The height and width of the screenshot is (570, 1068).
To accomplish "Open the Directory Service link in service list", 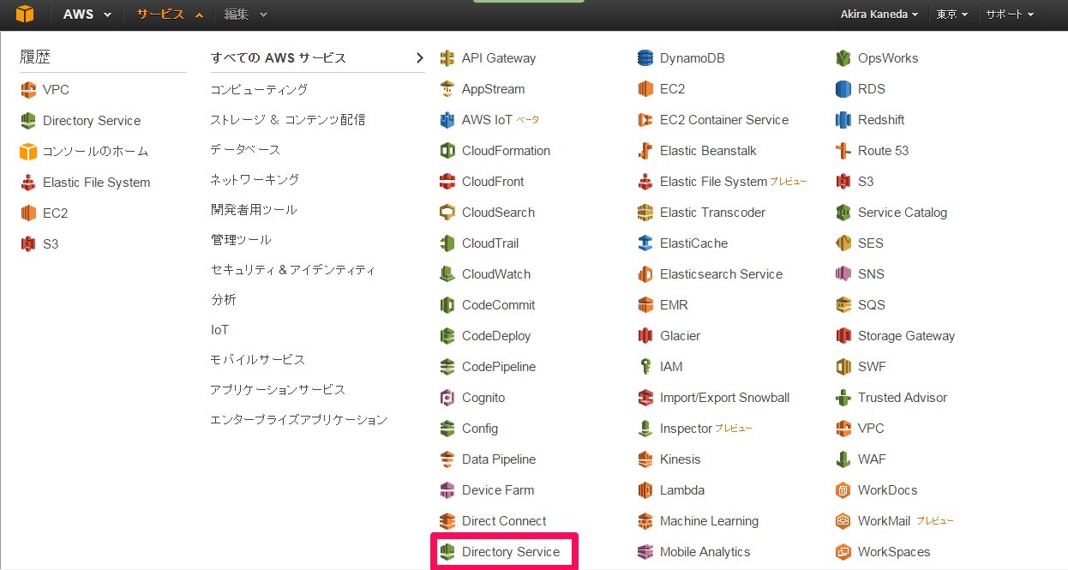I will 510,552.
